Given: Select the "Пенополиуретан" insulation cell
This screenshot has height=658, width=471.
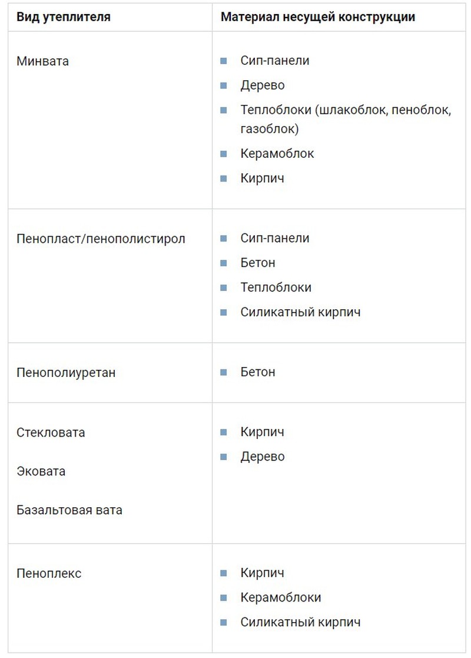Looking at the screenshot, I should (66, 373).
